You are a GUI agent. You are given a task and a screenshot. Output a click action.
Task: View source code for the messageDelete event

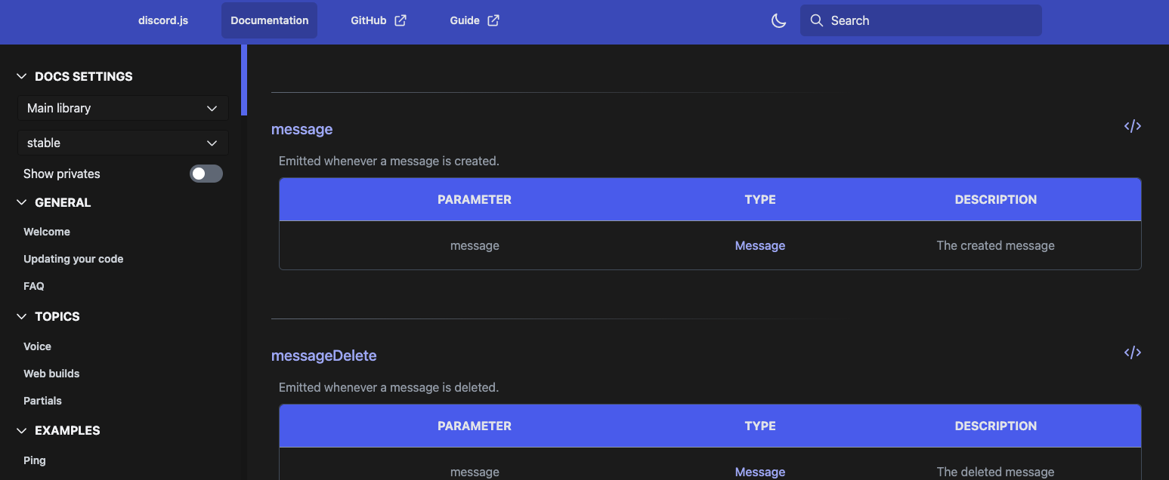[1131, 352]
